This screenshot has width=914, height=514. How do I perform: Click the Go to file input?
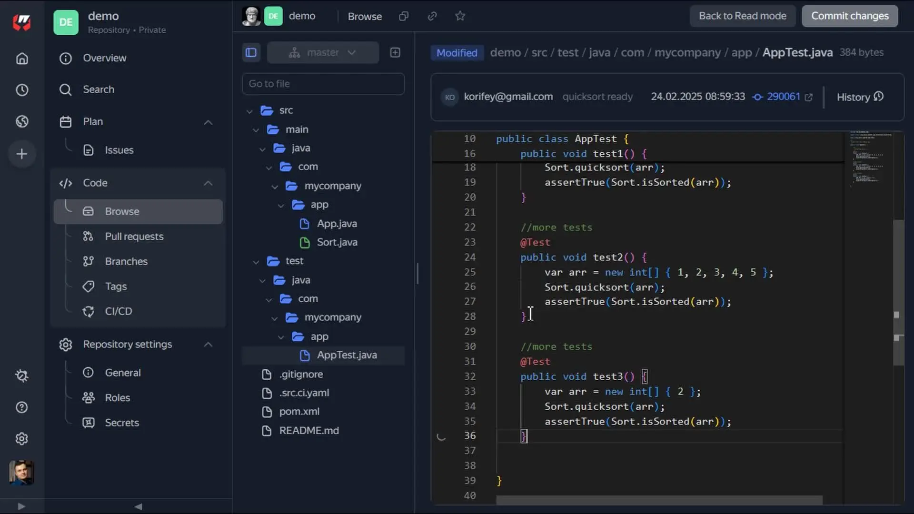coord(323,84)
